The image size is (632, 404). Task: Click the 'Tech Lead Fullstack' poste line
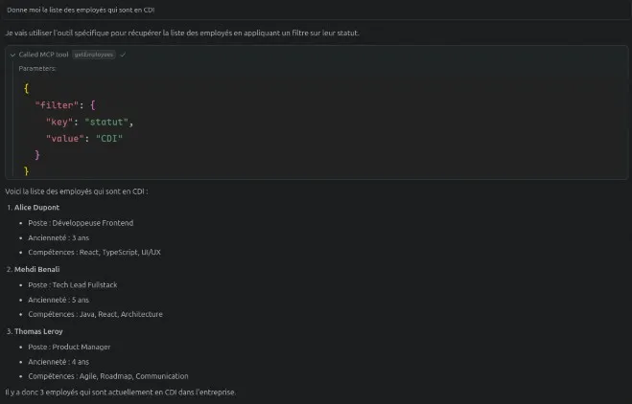coord(73,284)
